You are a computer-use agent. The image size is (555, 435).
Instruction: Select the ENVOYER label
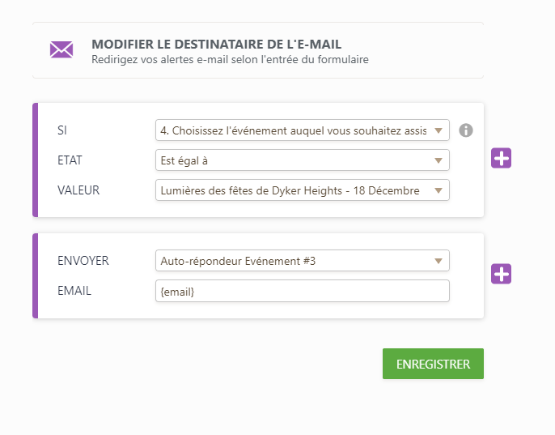[x=83, y=261]
